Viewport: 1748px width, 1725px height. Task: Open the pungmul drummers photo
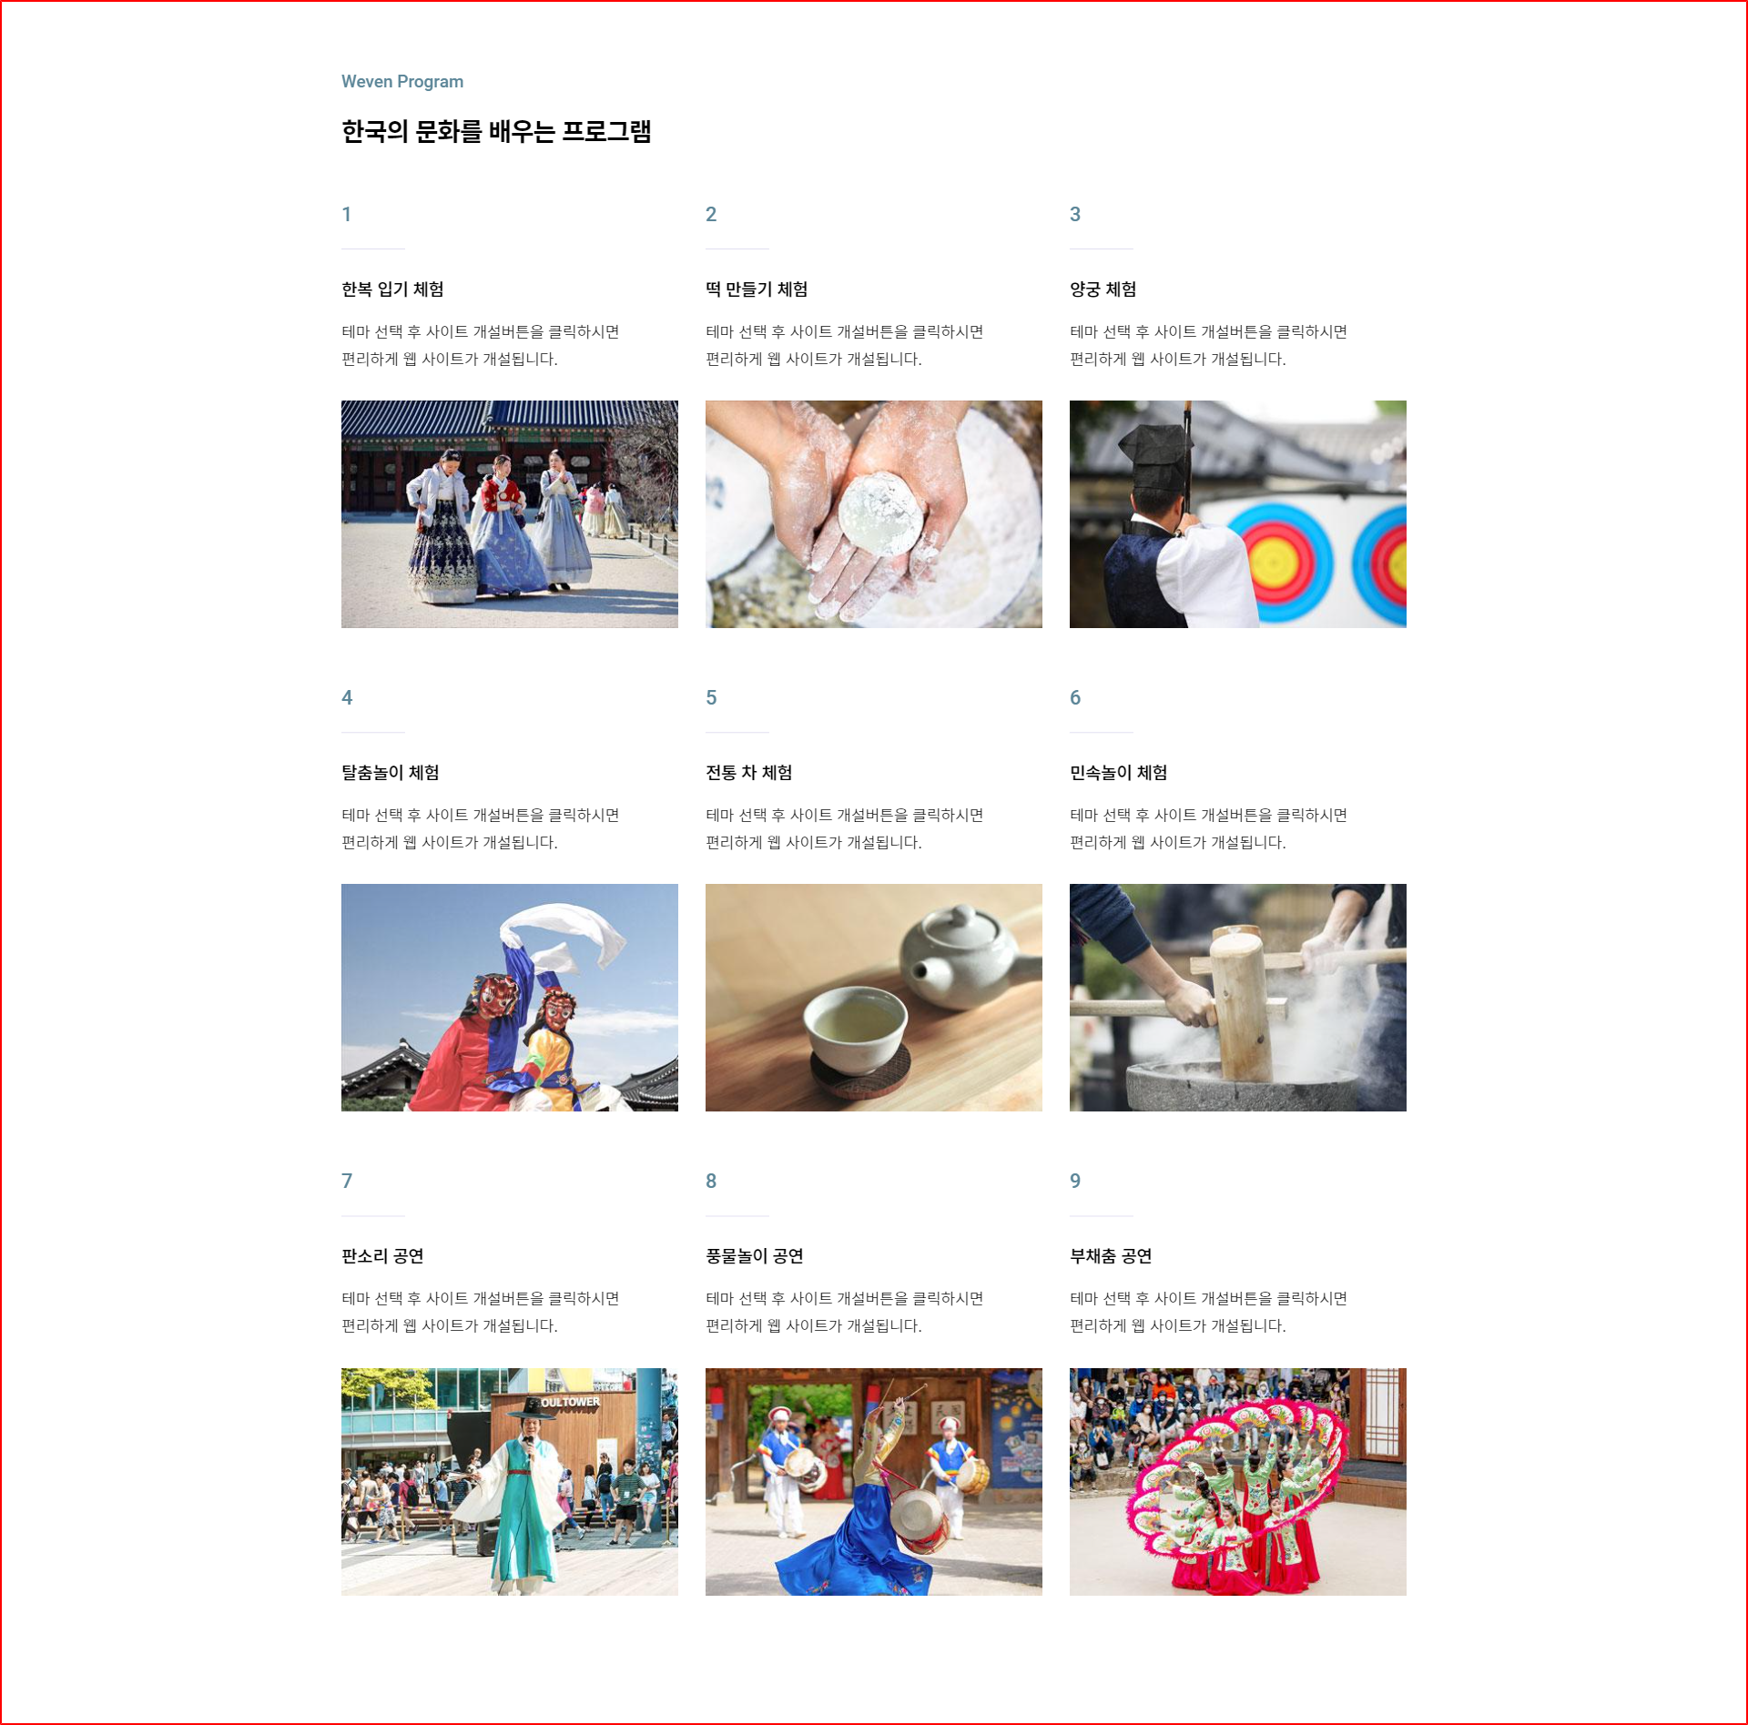873,1481
